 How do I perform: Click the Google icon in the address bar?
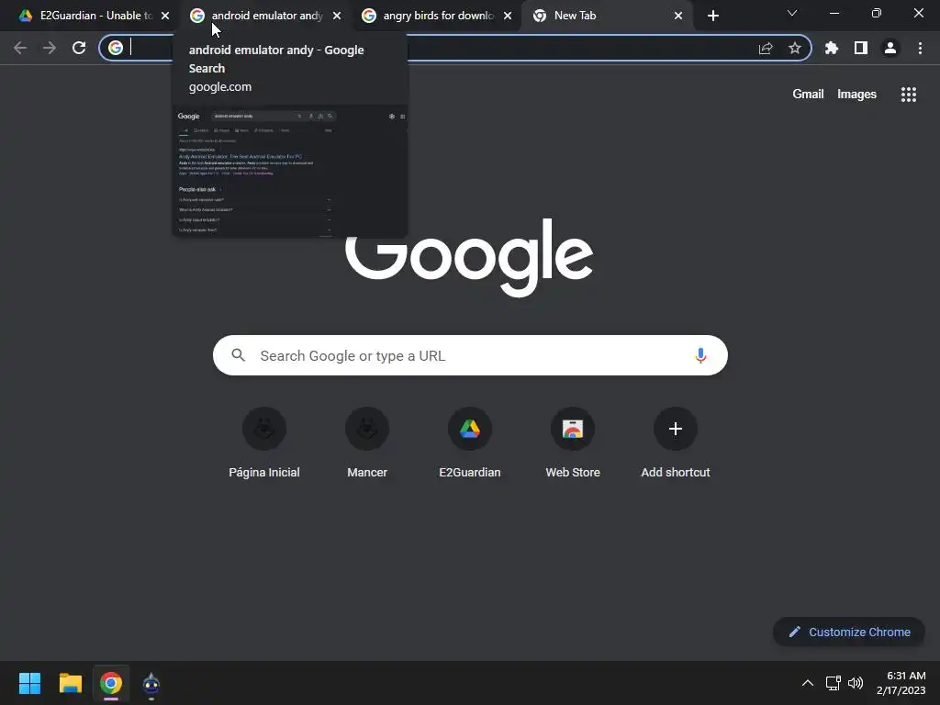pyautogui.click(x=116, y=48)
